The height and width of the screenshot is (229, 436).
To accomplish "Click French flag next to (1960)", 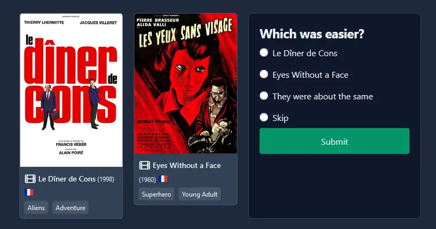I will 163,179.
